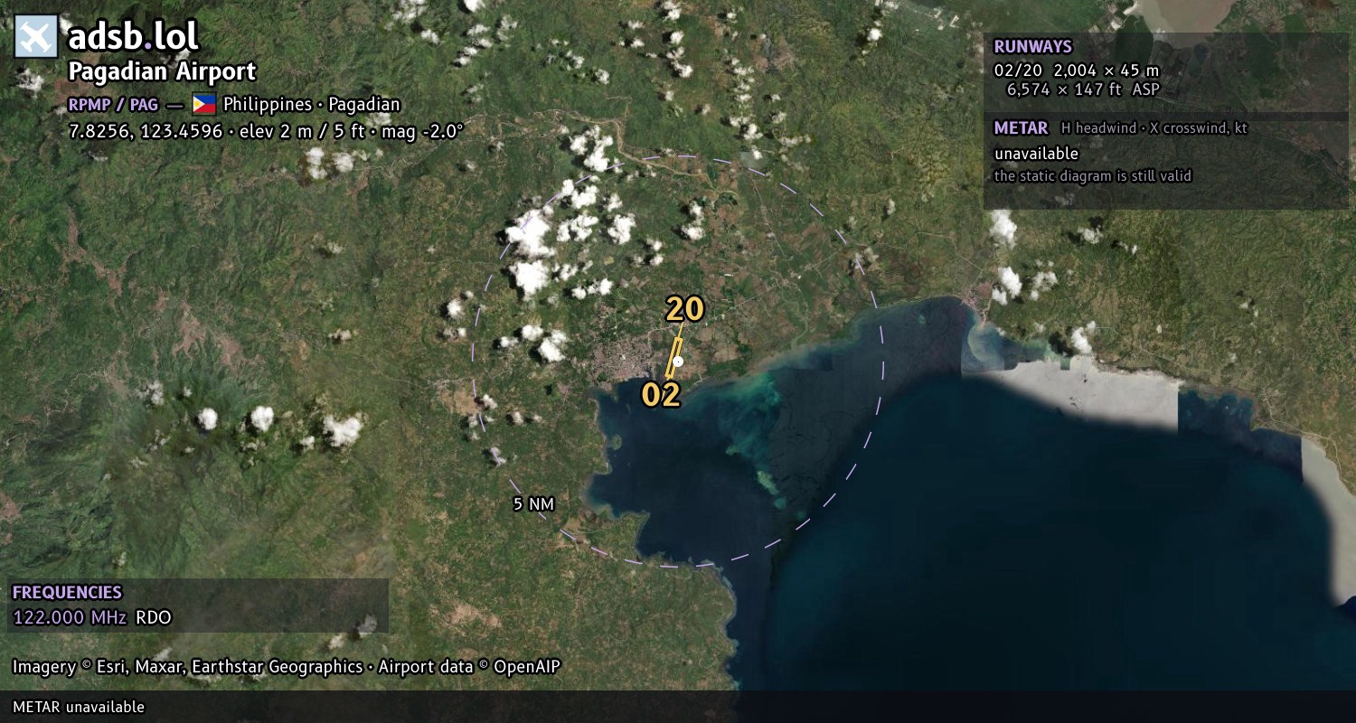Click the "FREQUENCIES" panel heading
This screenshot has height=723, width=1356.
(x=67, y=592)
